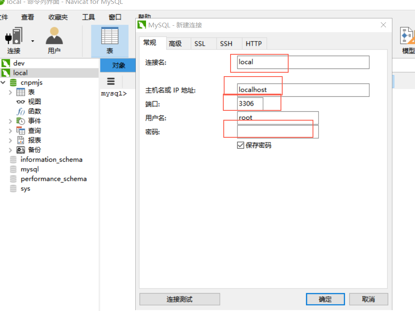The height and width of the screenshot is (311, 415).
Task: Select the 报表 report icon
Action: click(20, 140)
